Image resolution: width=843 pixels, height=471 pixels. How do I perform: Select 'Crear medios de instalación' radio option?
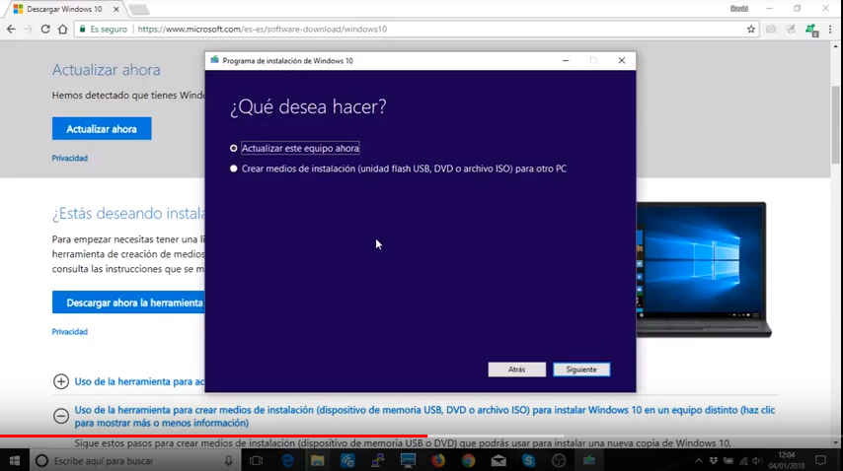click(234, 168)
